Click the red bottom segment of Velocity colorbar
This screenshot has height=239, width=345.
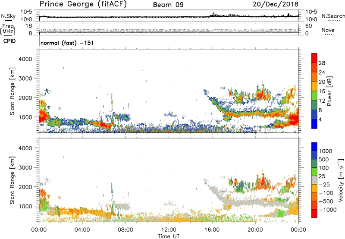click(314, 214)
